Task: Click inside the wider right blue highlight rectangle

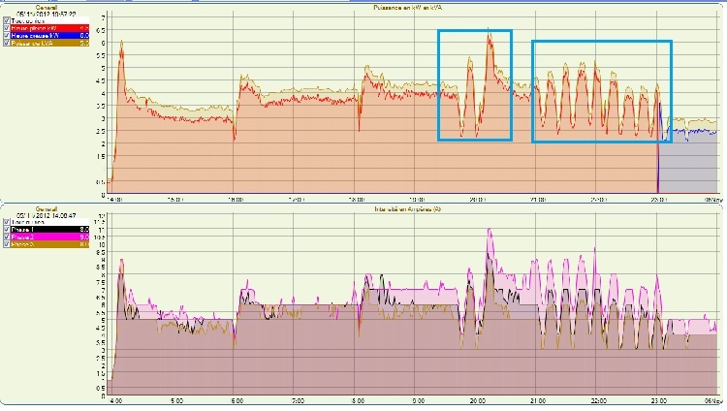Action: tap(601, 91)
